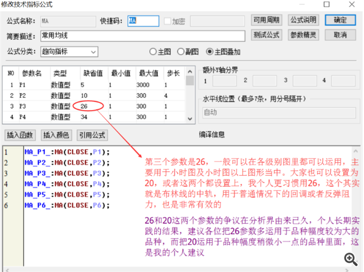364x272 pixels.
Task: Click the 最大值 column header
Action: pos(149,74)
